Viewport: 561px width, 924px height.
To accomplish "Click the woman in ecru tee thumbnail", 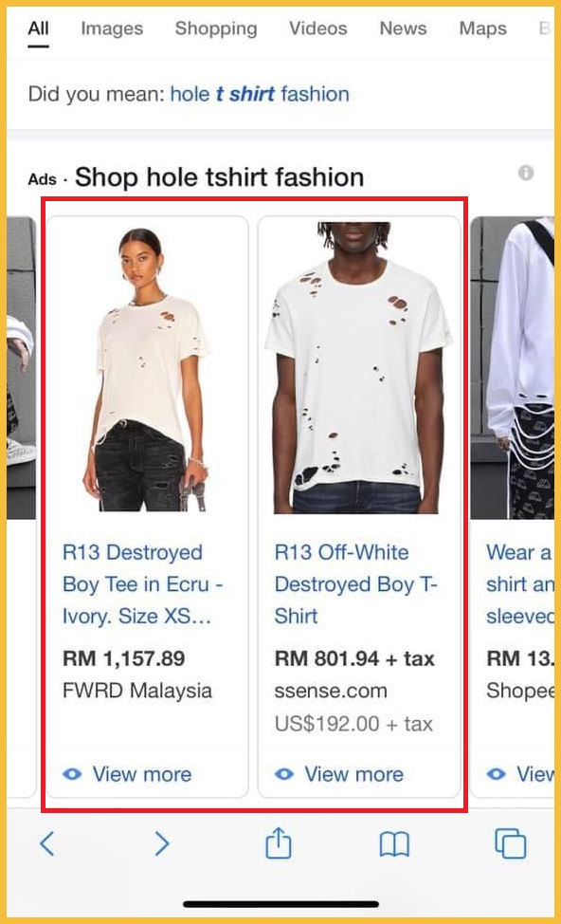I will (x=147, y=368).
